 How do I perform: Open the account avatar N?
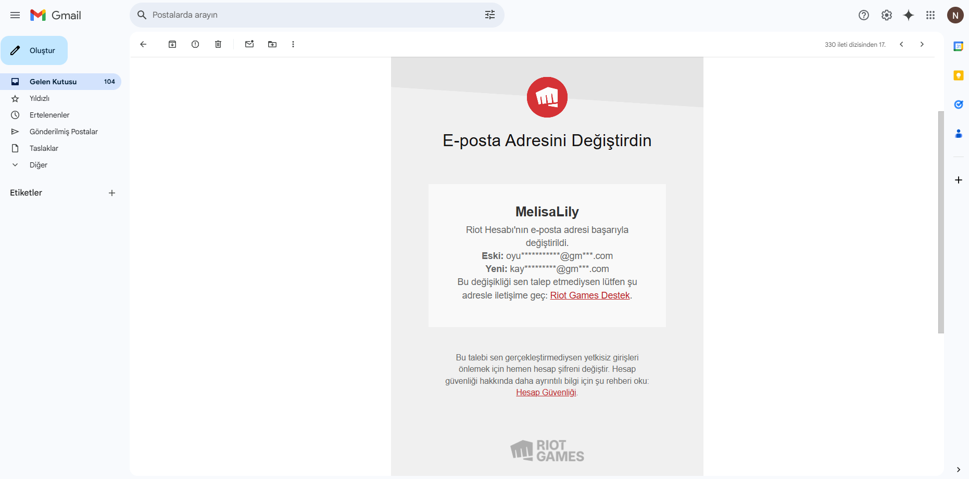(955, 15)
